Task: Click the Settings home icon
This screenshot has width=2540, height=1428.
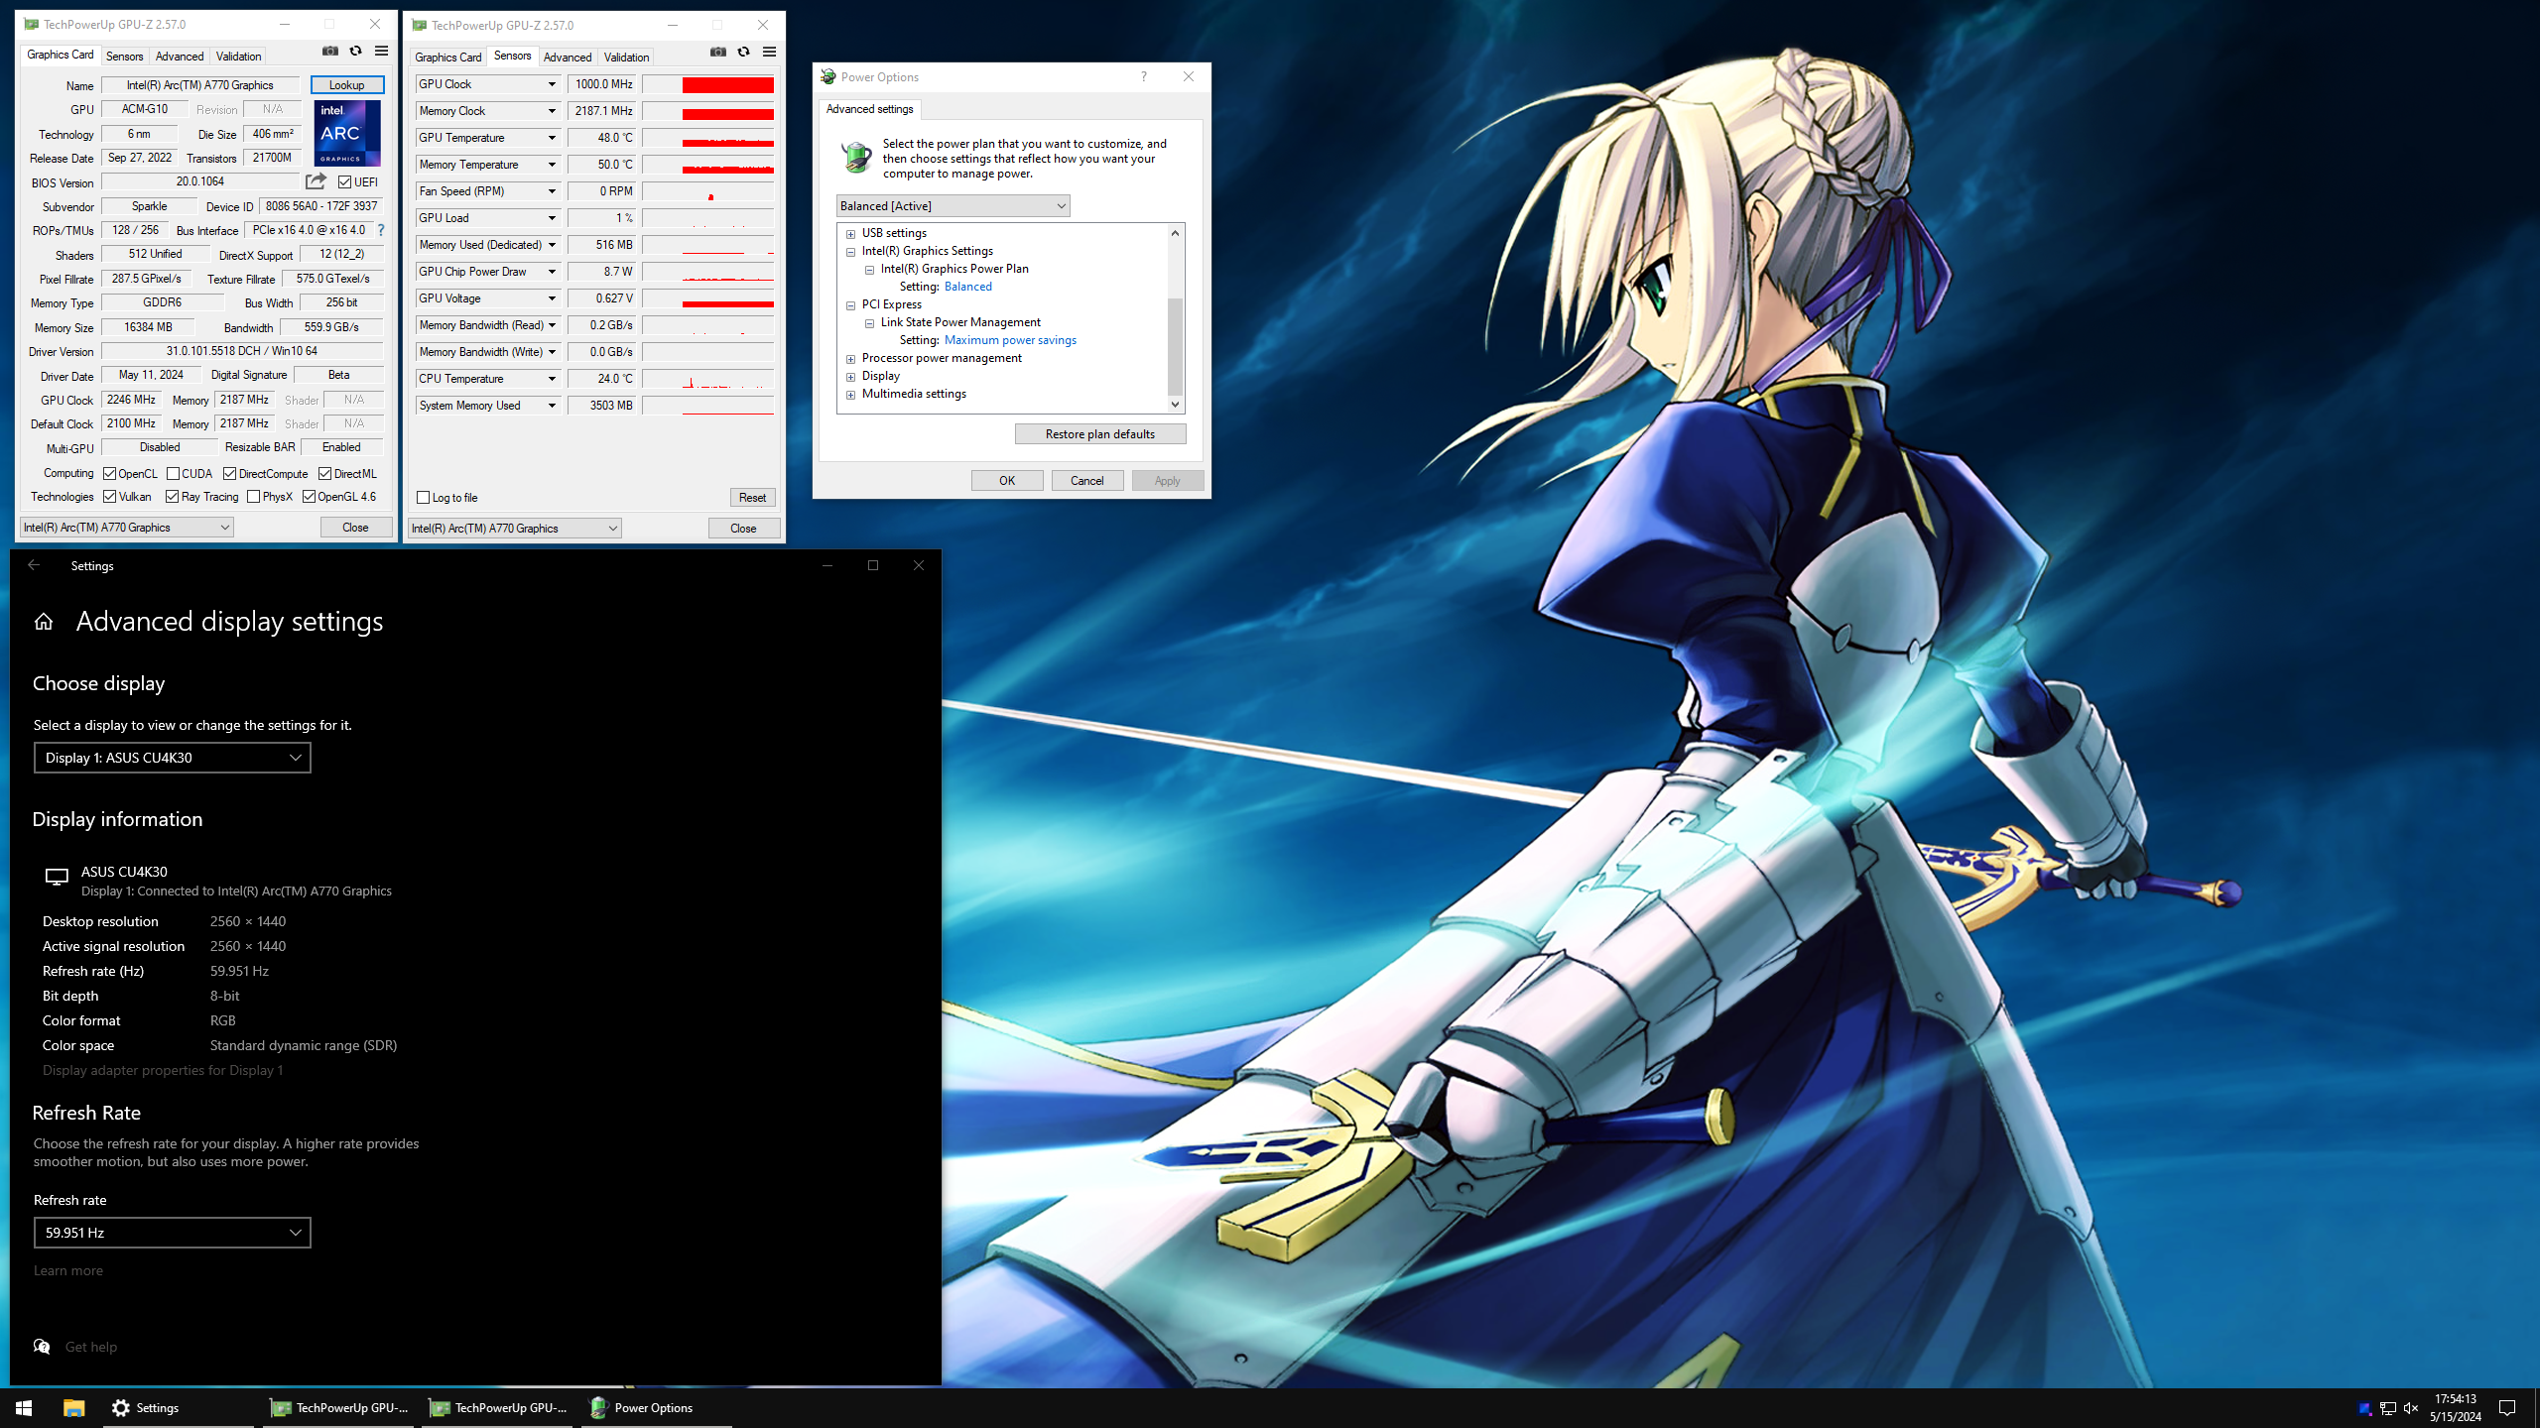Action: point(44,622)
